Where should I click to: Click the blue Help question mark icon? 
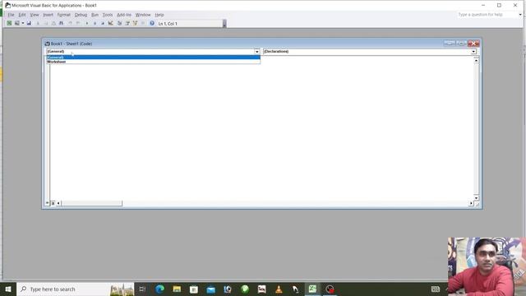pyautogui.click(x=152, y=23)
